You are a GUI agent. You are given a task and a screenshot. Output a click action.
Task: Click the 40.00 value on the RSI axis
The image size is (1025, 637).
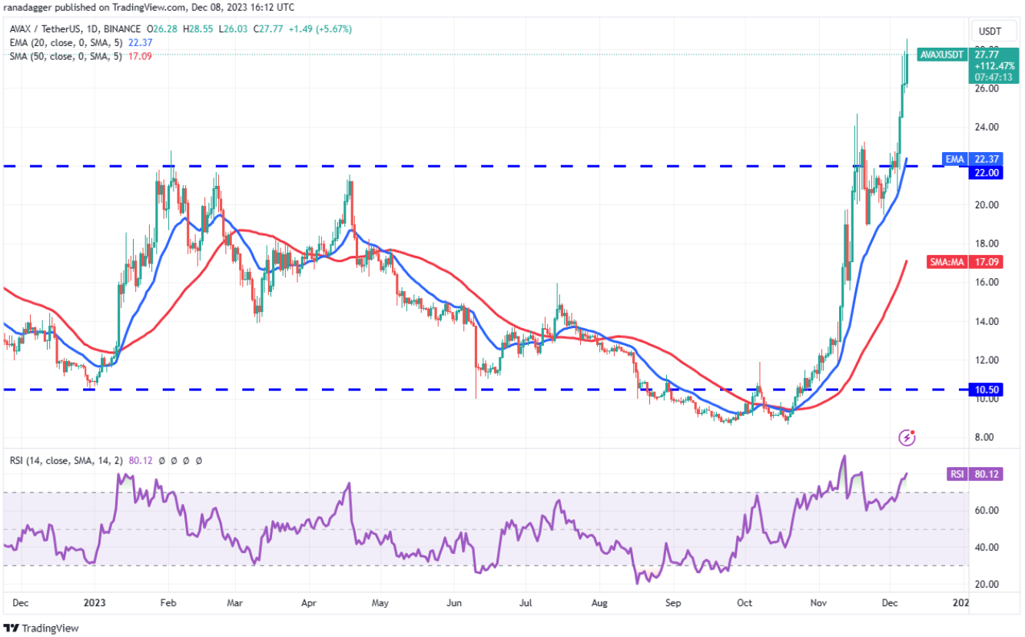tap(987, 547)
